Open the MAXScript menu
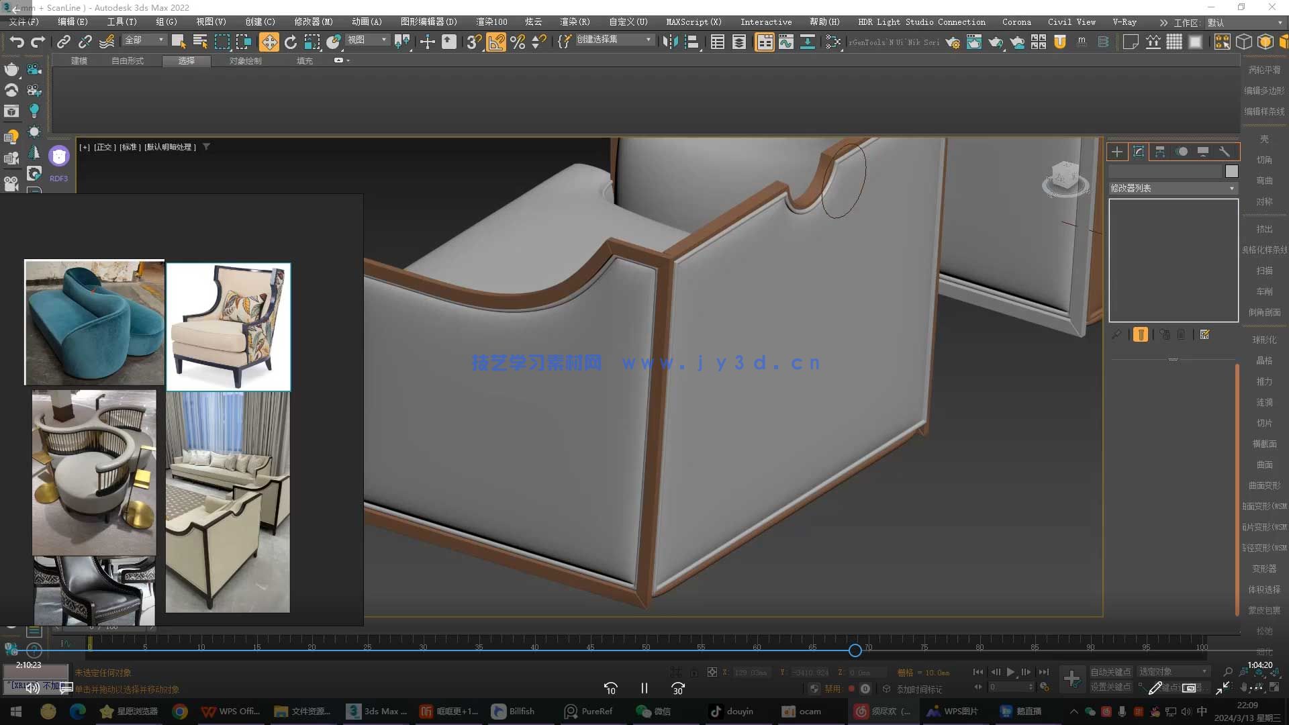The image size is (1289, 725). pyautogui.click(x=694, y=22)
